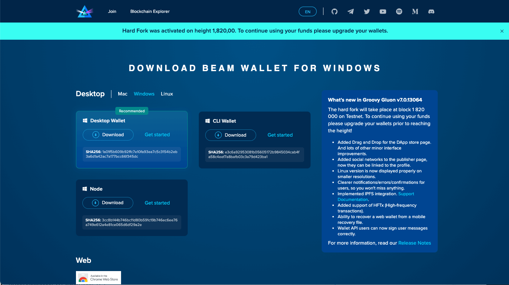Click the Spotify icon in header
Viewport: 509px width, 285px height.
point(399,11)
